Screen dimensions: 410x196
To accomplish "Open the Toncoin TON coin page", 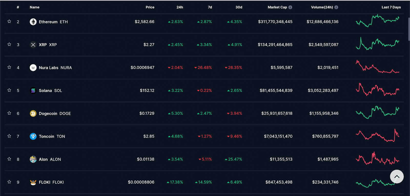I will coord(52,136).
